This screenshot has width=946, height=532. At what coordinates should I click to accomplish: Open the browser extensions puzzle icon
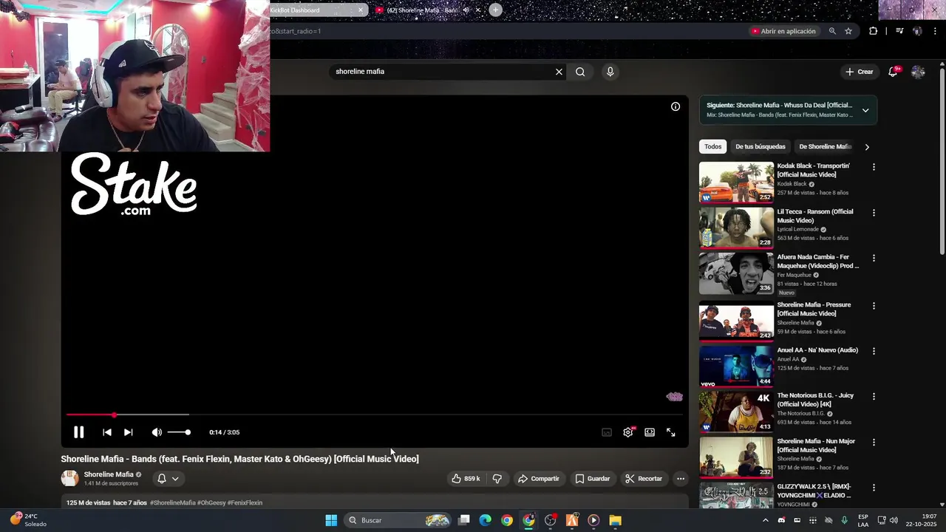coord(874,31)
